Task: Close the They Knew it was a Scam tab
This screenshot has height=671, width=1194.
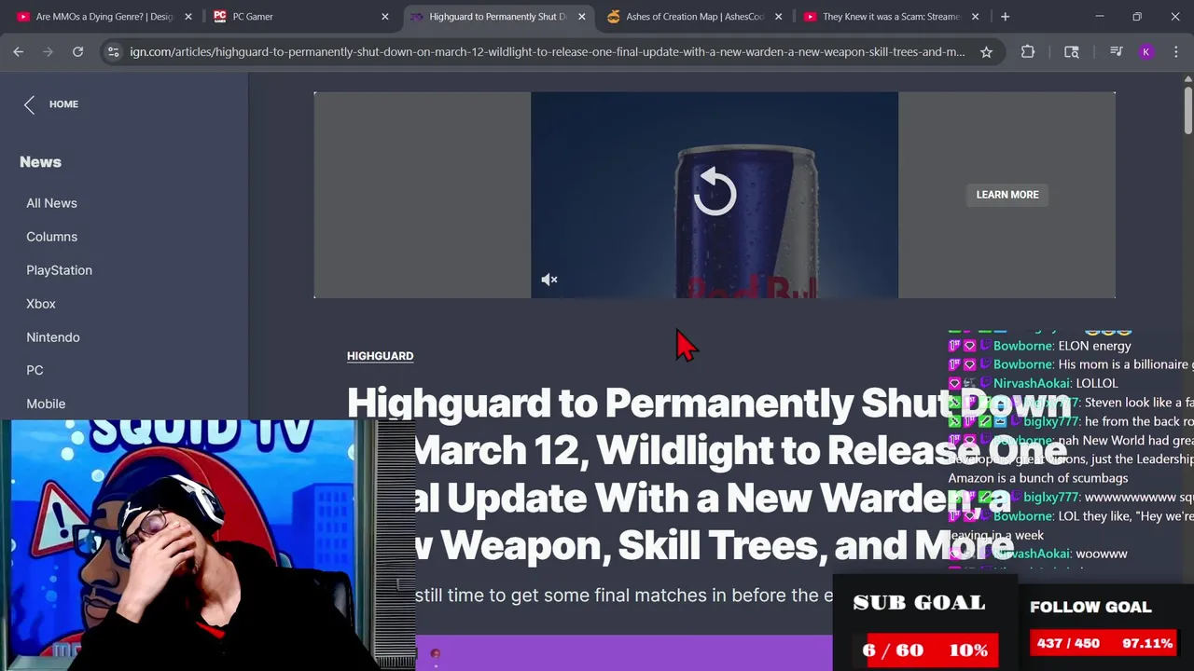Action: click(975, 17)
